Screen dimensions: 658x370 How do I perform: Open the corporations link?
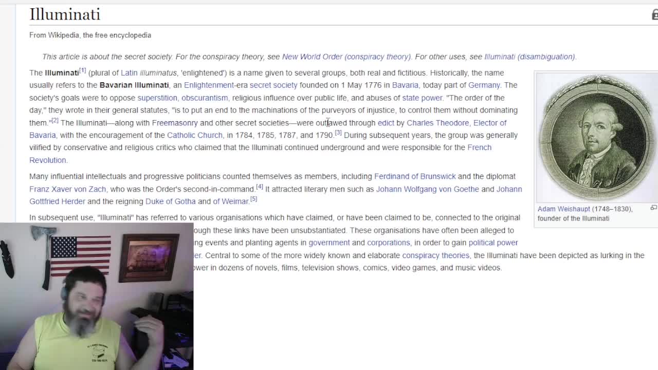point(389,243)
